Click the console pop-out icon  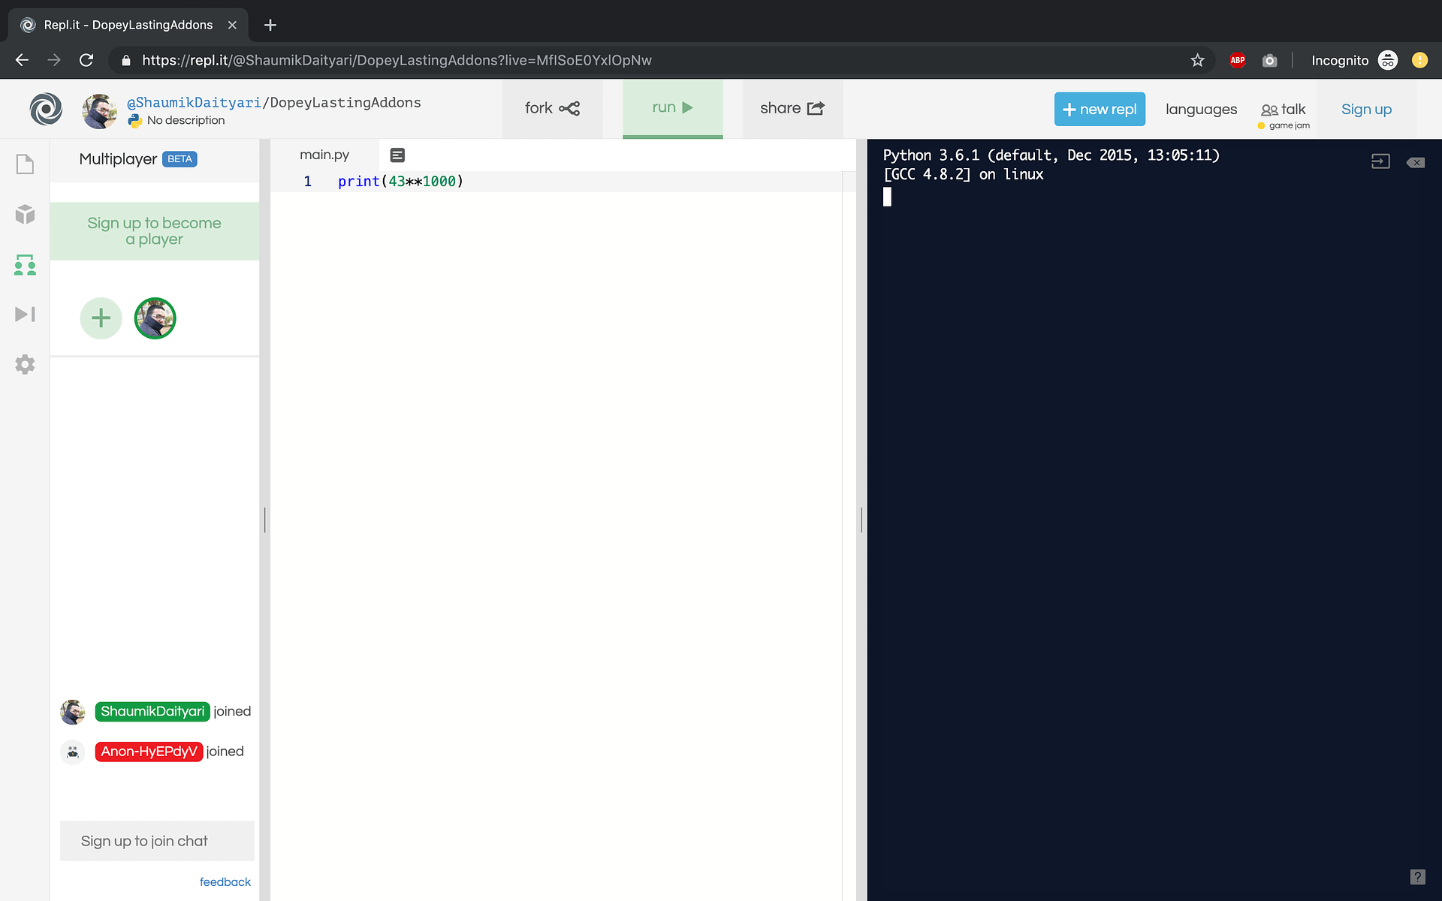(x=1380, y=161)
